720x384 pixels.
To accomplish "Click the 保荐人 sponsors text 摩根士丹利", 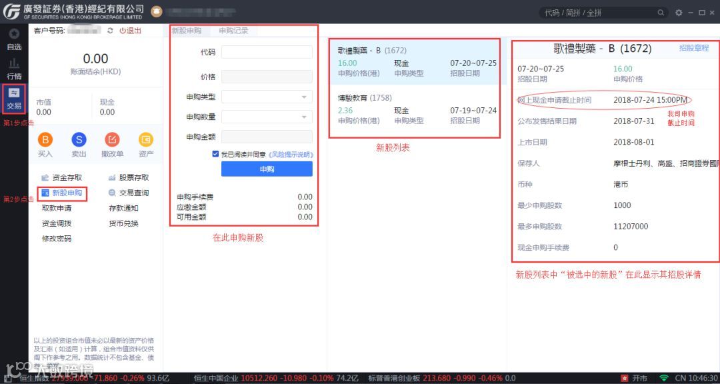I will pos(633,163).
